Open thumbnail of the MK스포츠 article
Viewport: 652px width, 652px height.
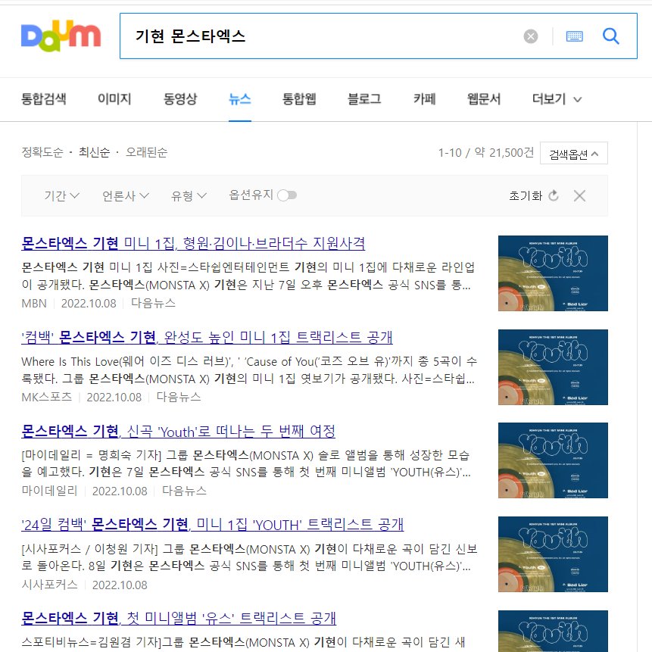[553, 367]
